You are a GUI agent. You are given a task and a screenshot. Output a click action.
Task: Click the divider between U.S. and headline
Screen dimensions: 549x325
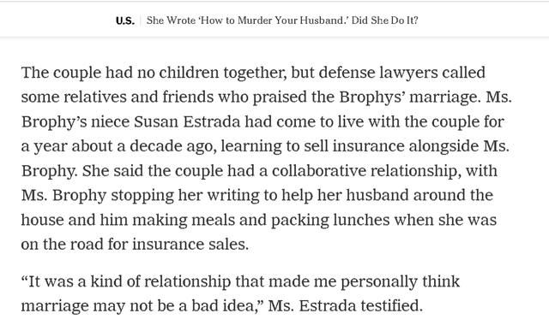(x=141, y=21)
